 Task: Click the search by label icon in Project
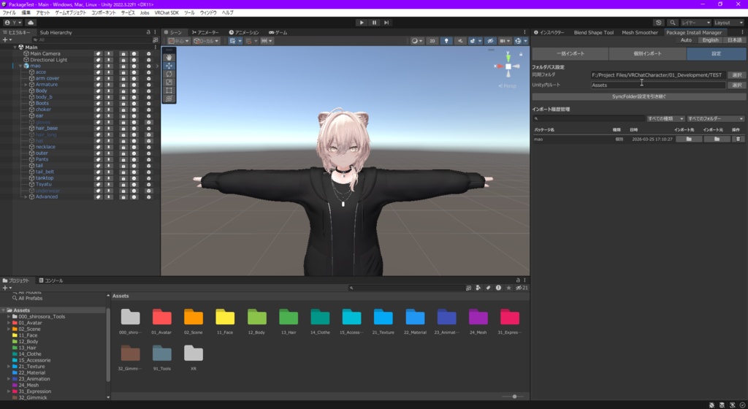(488, 288)
